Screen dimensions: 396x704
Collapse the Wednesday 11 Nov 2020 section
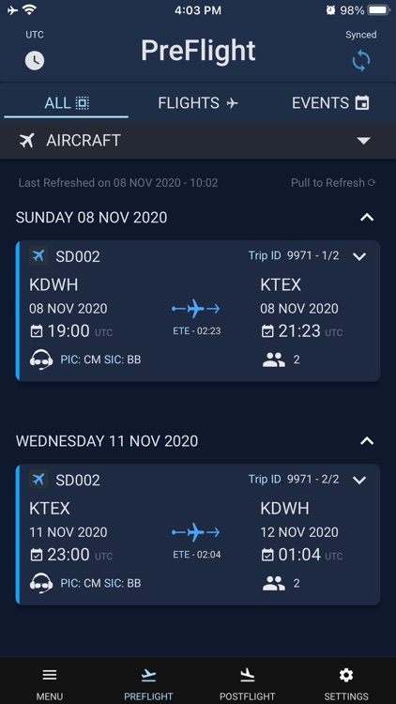(367, 441)
